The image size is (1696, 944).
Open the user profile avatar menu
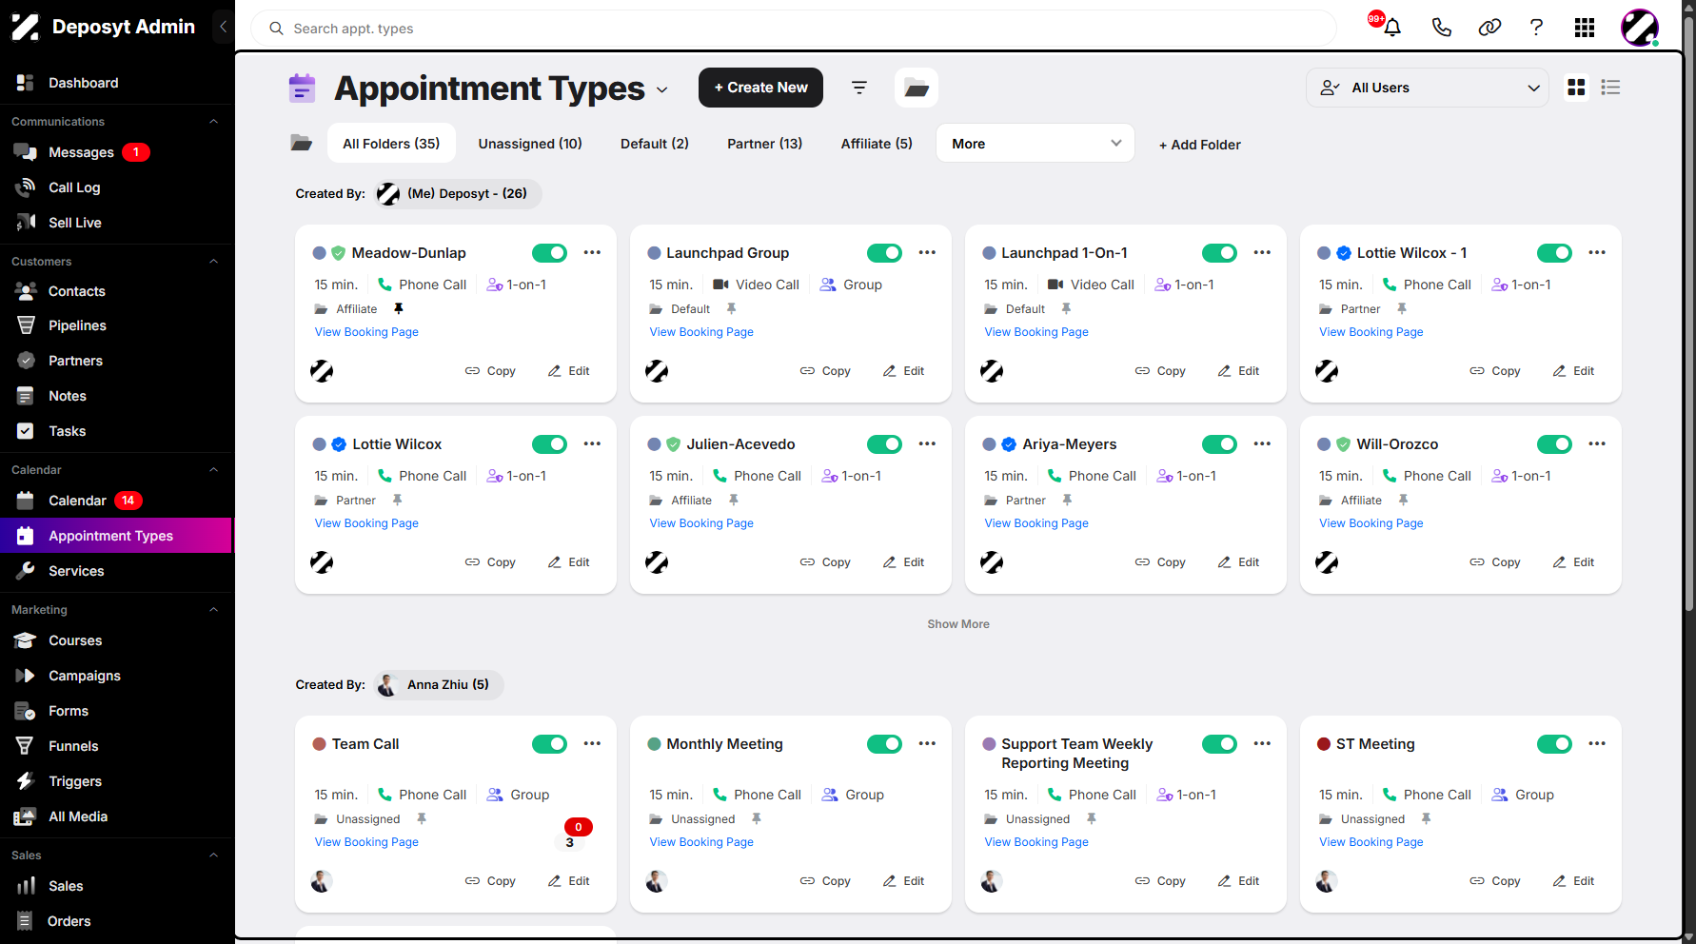(1640, 28)
